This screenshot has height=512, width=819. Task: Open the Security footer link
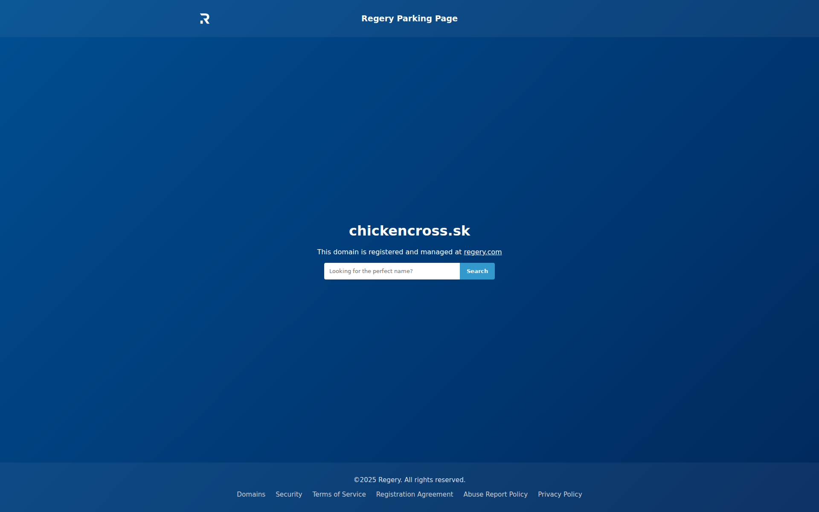pos(288,494)
